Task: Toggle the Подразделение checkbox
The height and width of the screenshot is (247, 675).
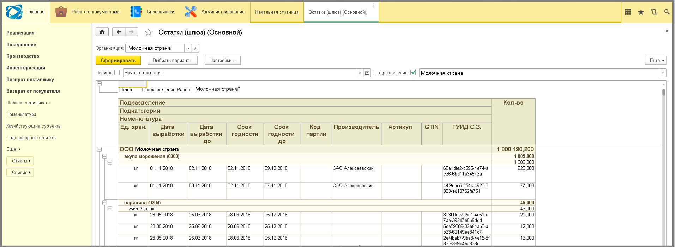Action: tap(413, 73)
